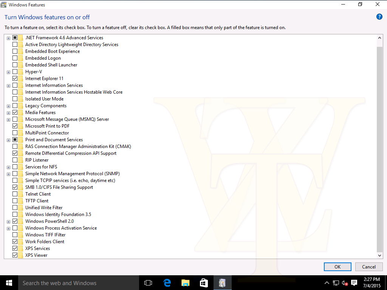The image size is (387, 290).
Task: Expand Internet Information Services node
Action: pyautogui.click(x=8, y=86)
